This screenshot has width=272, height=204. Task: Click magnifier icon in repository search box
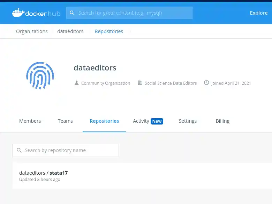point(19,150)
